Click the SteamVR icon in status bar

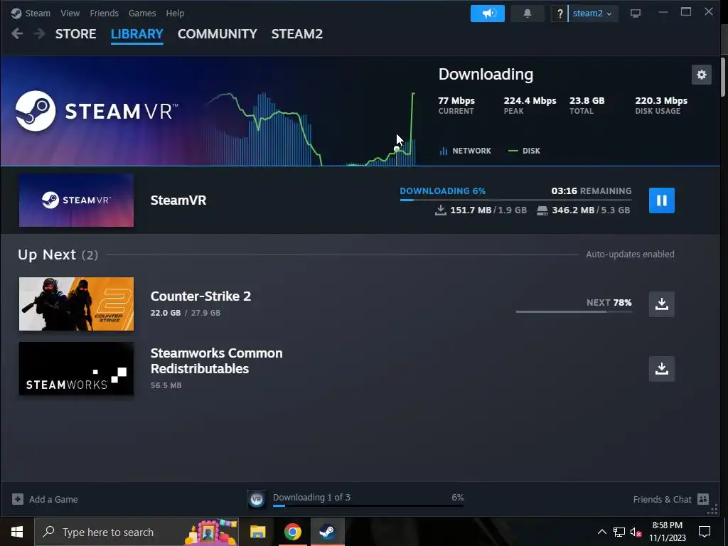[257, 499]
